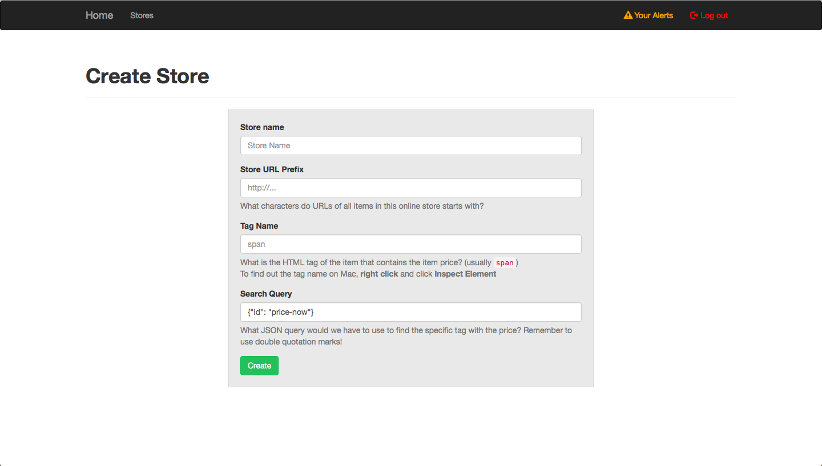Click the Store URL Prefix label

pos(272,169)
